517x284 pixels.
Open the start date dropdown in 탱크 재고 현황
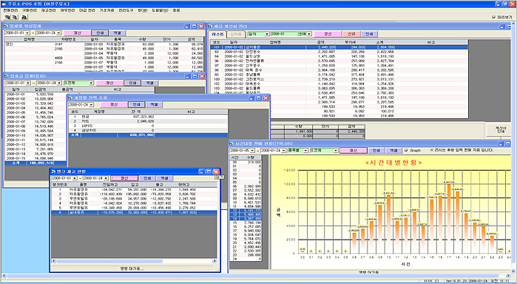(x=75, y=178)
